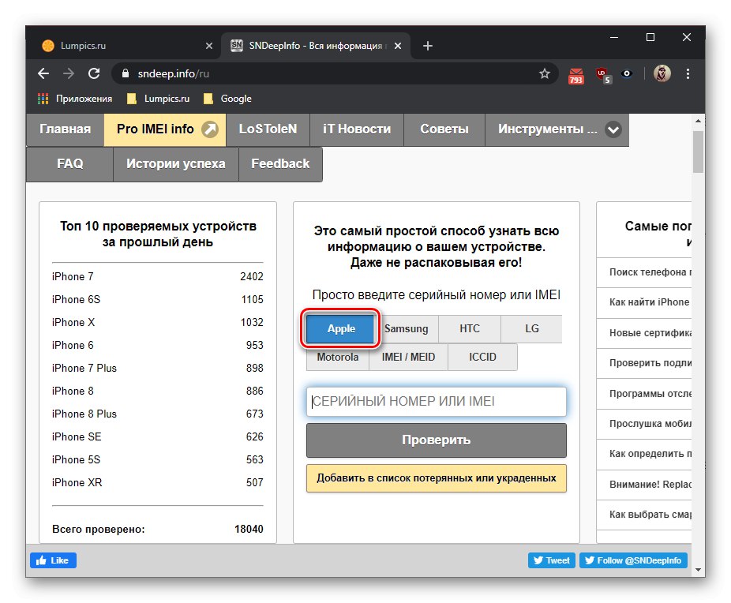Click the arrow icon on Pro IMEI info
The width and height of the screenshot is (731, 603).
(x=210, y=129)
